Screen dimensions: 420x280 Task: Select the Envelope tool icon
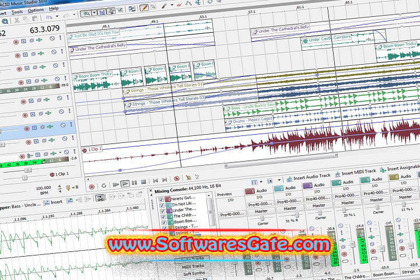[x=188, y=3]
